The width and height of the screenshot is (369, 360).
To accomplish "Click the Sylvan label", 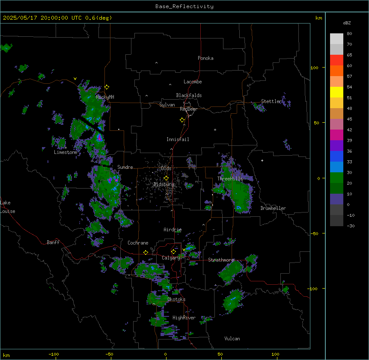I will [x=167, y=105].
